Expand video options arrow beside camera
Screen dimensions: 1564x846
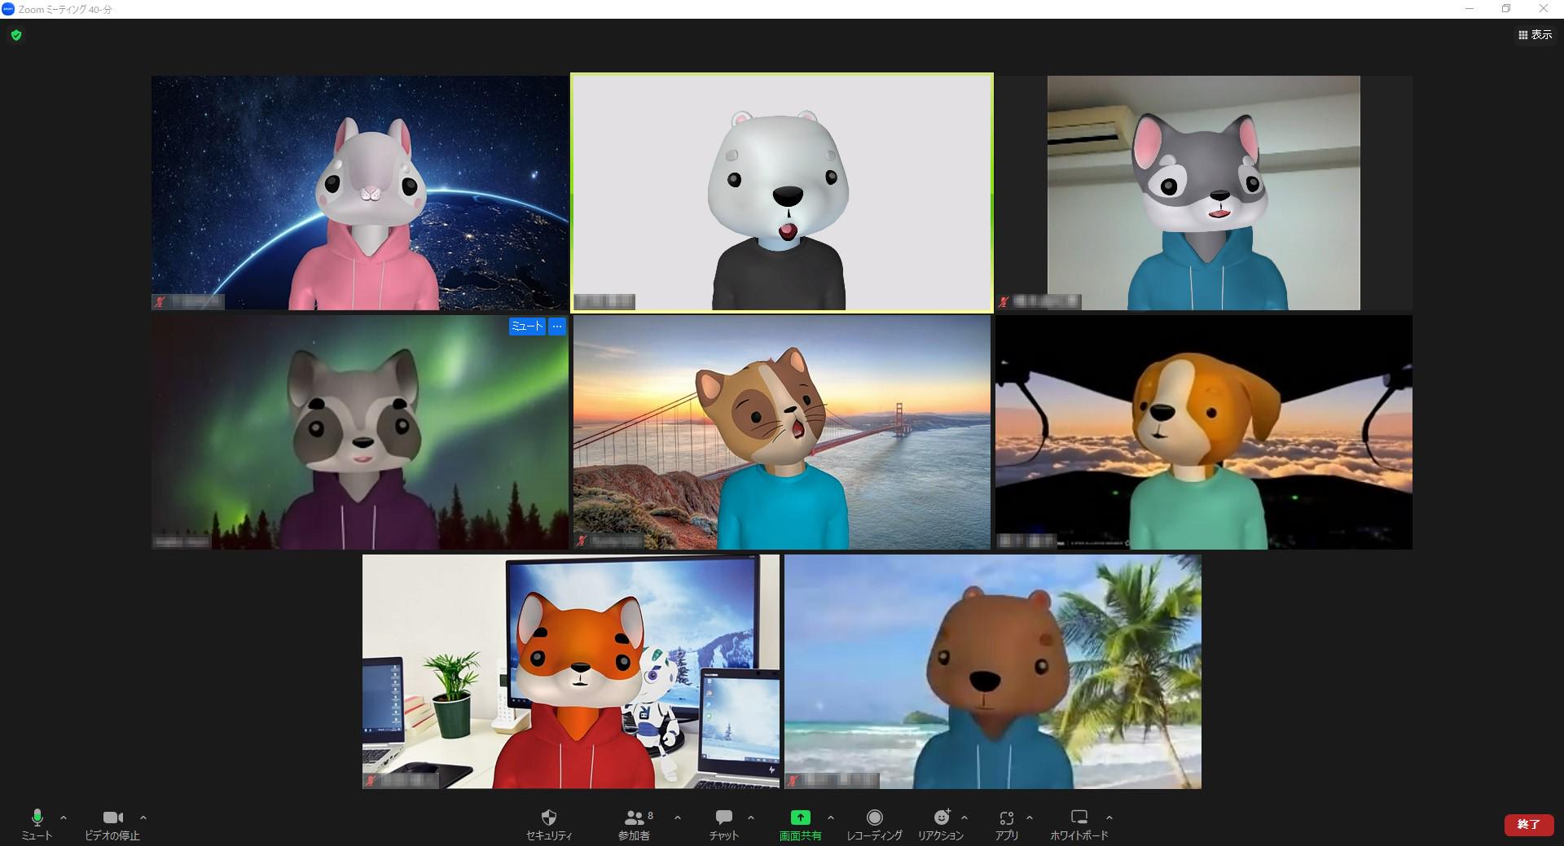[x=143, y=818]
